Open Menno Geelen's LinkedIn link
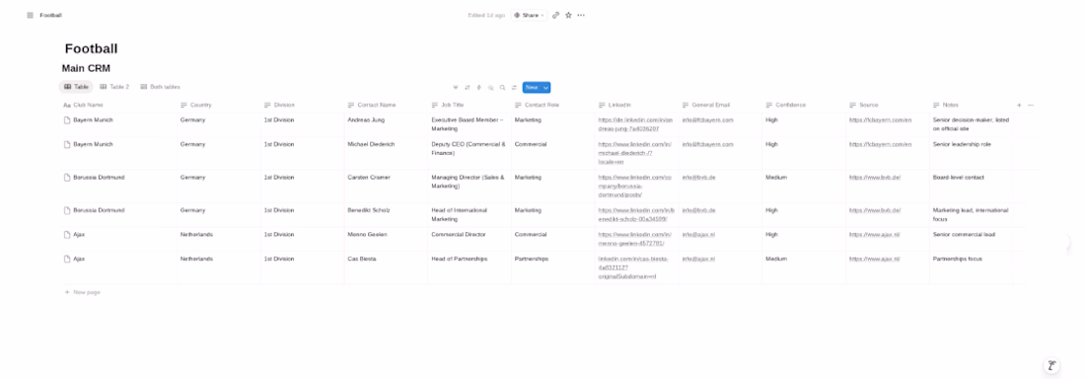 click(x=634, y=238)
